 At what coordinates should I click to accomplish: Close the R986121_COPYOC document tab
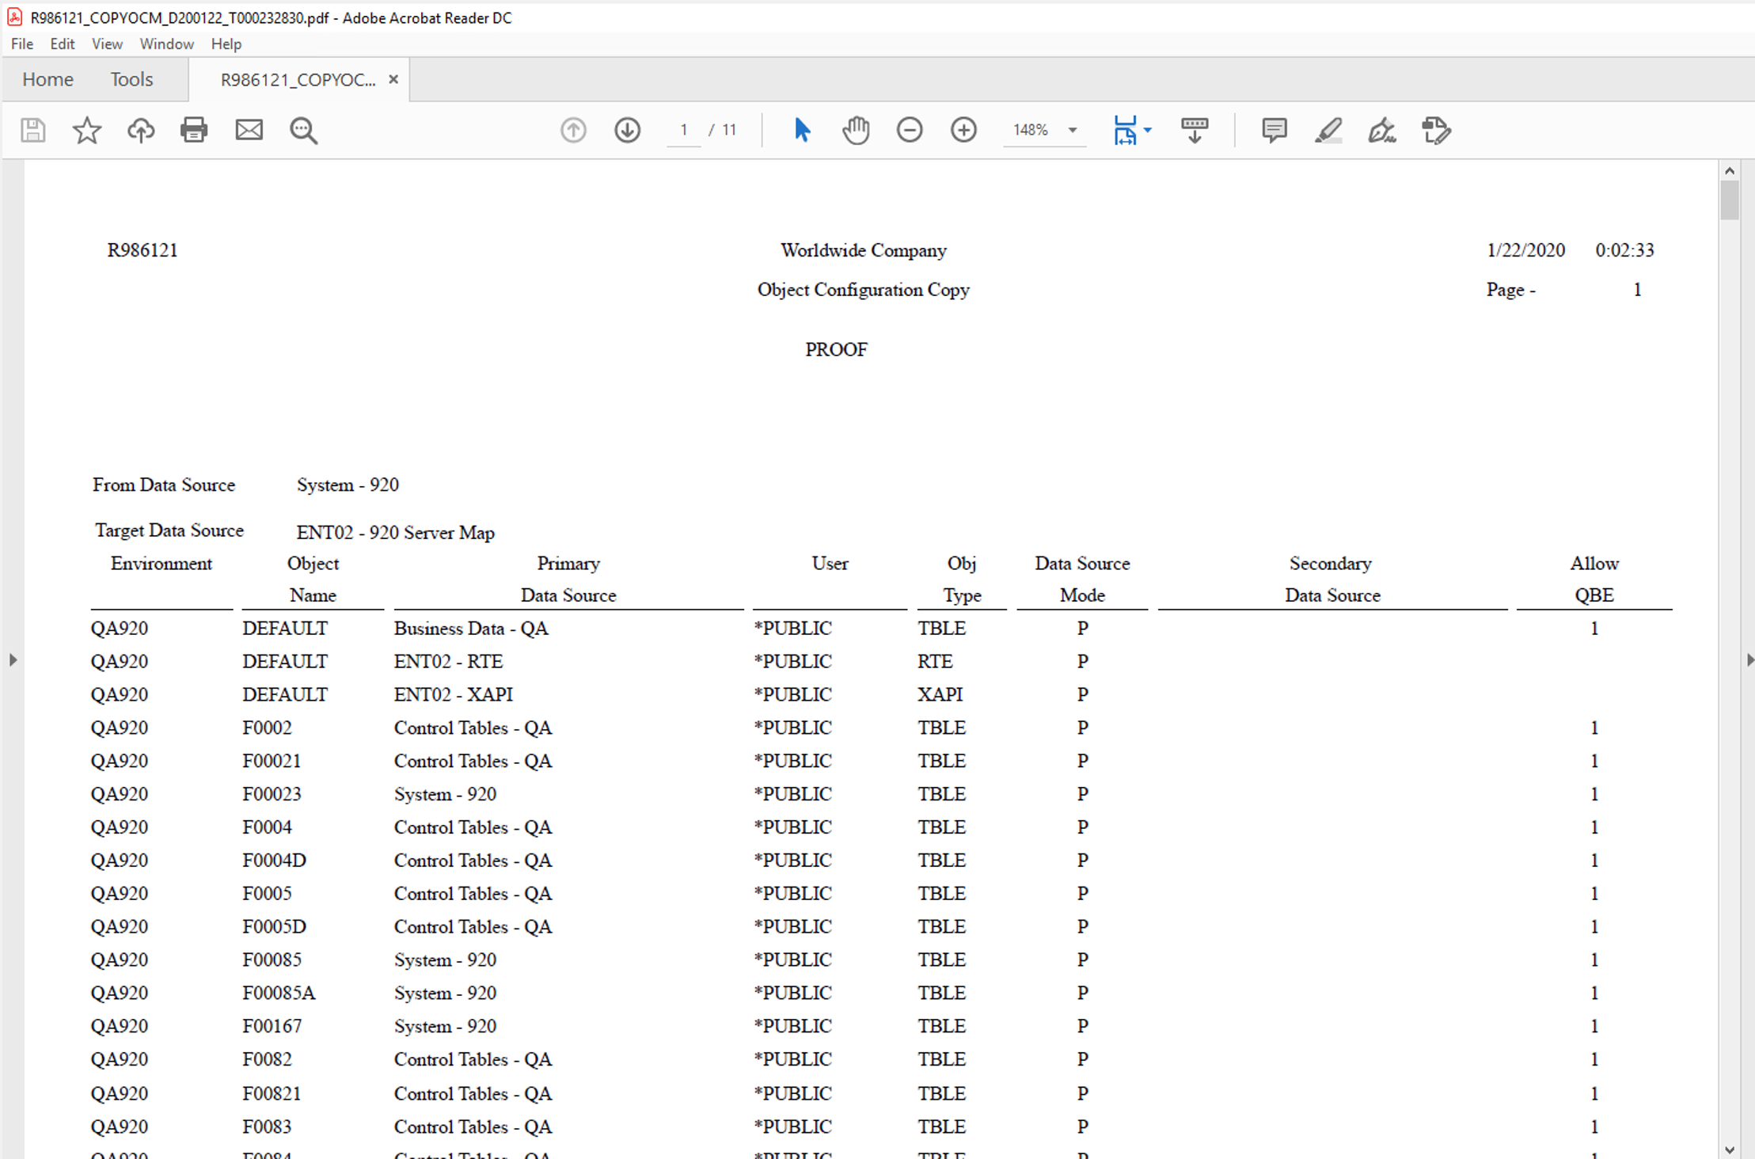pyautogui.click(x=393, y=79)
